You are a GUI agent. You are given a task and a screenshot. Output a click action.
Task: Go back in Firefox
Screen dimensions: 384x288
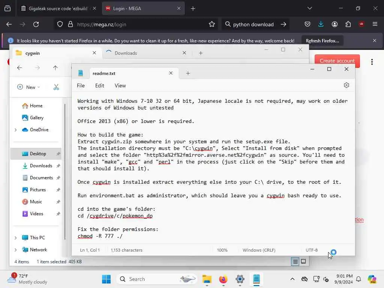pyautogui.click(x=9, y=24)
